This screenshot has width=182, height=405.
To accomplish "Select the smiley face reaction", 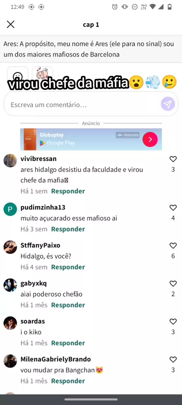I will (x=17, y=74).
